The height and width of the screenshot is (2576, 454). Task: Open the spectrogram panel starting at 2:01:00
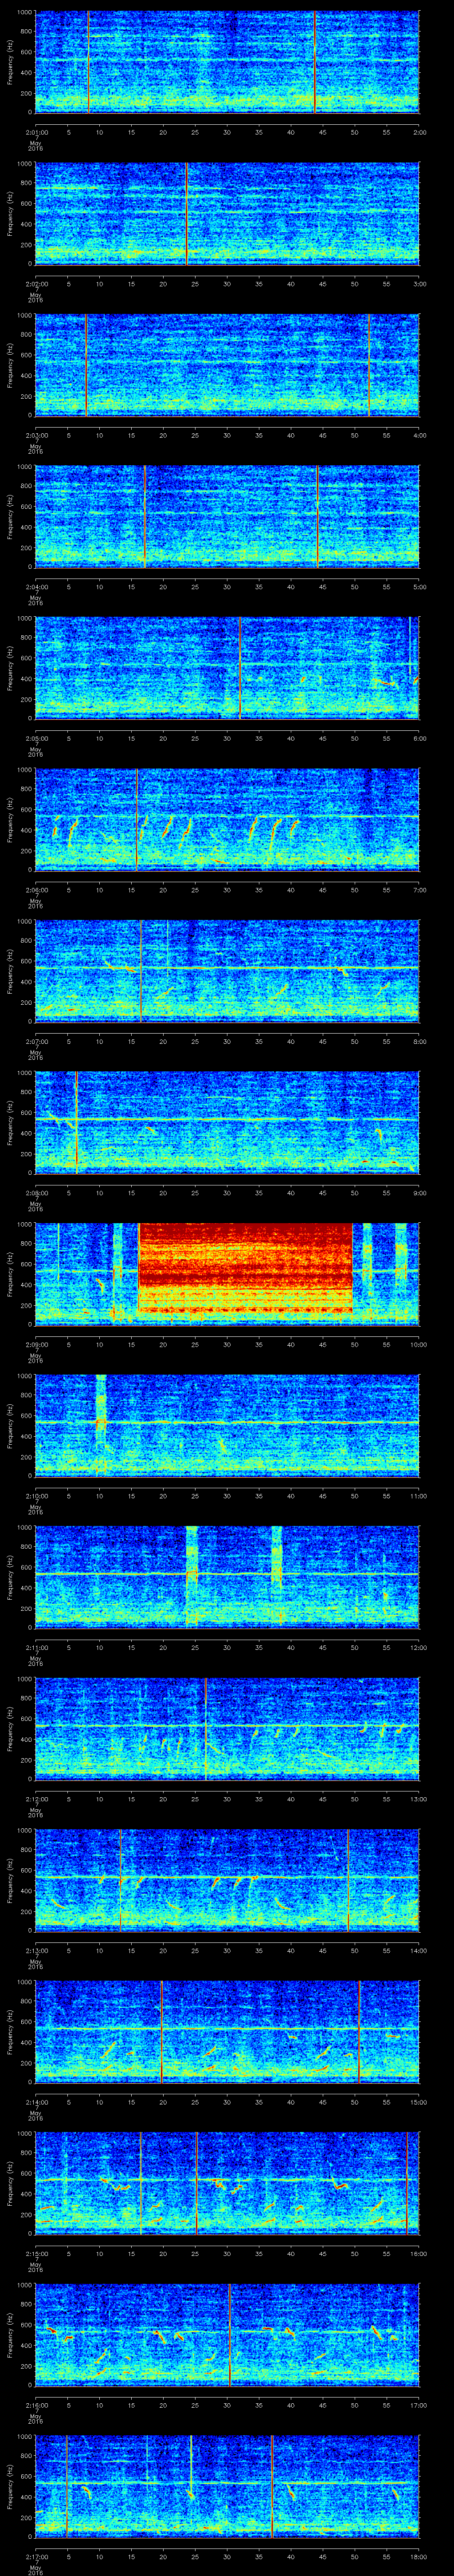coord(227,62)
